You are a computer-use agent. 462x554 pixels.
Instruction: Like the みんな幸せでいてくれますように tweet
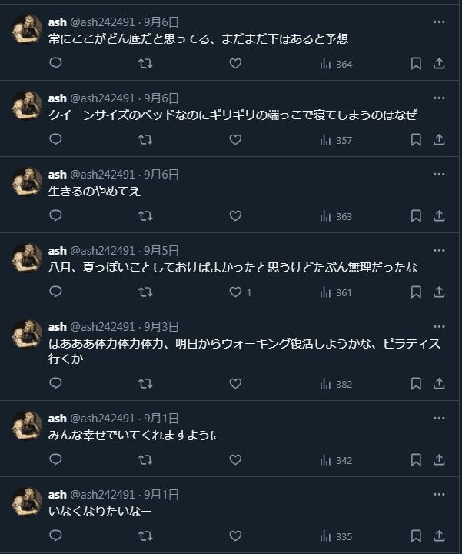click(x=236, y=460)
